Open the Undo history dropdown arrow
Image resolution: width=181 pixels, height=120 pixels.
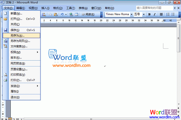66,14
